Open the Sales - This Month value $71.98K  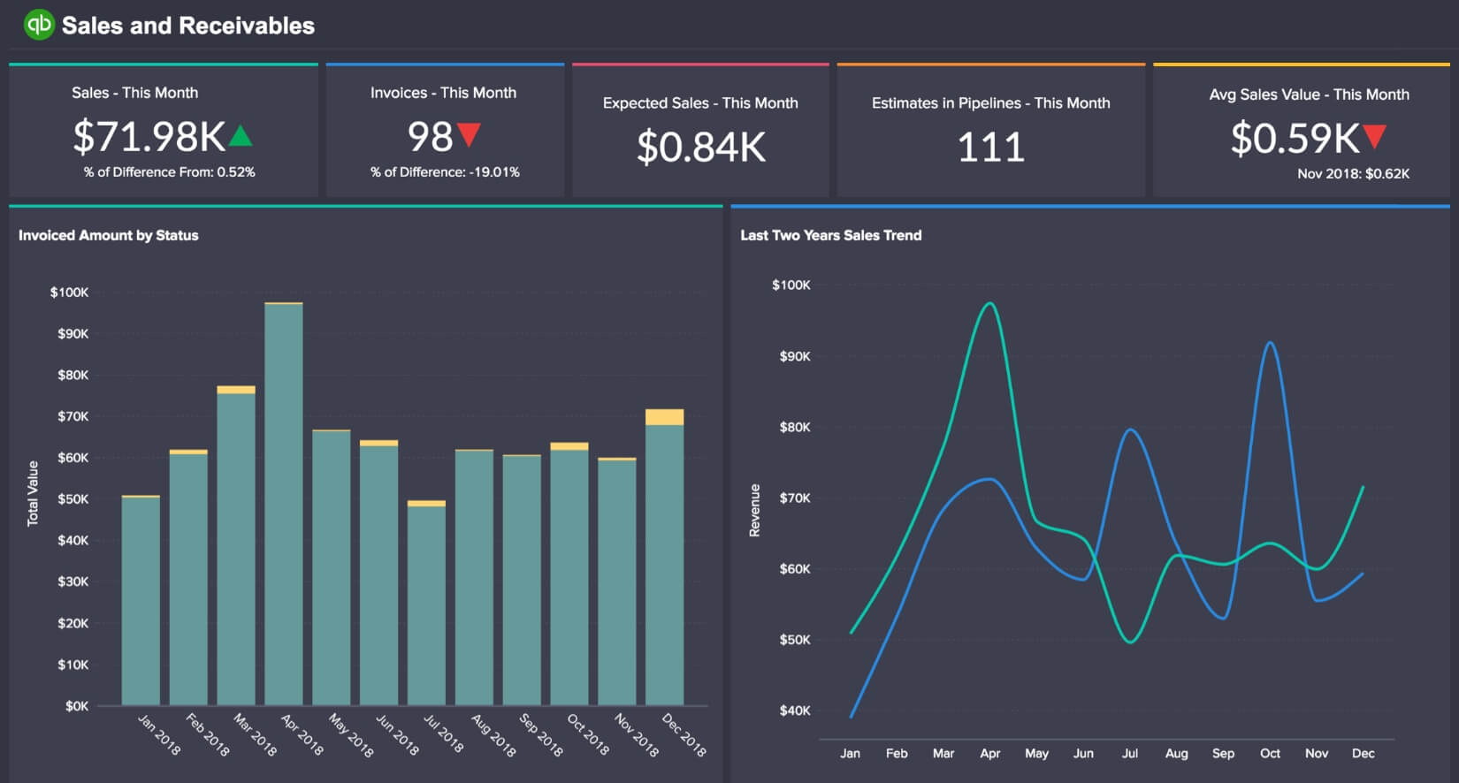(149, 137)
